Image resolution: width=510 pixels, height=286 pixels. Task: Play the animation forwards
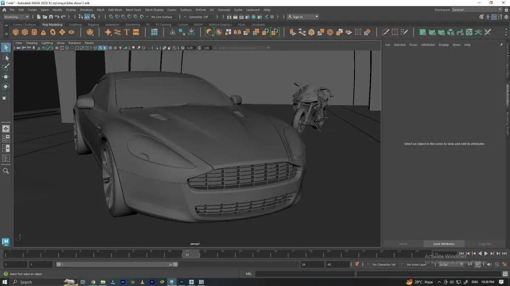pyautogui.click(x=486, y=253)
